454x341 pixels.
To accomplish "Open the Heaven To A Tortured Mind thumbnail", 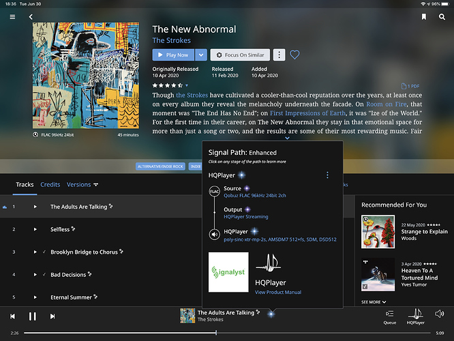I will [x=378, y=274].
